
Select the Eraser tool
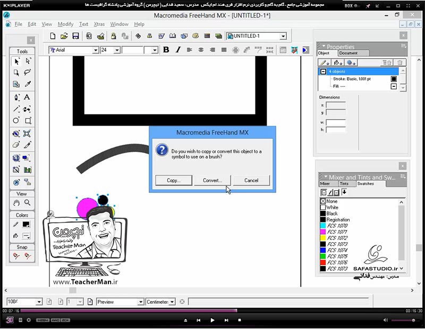[x=16, y=145]
